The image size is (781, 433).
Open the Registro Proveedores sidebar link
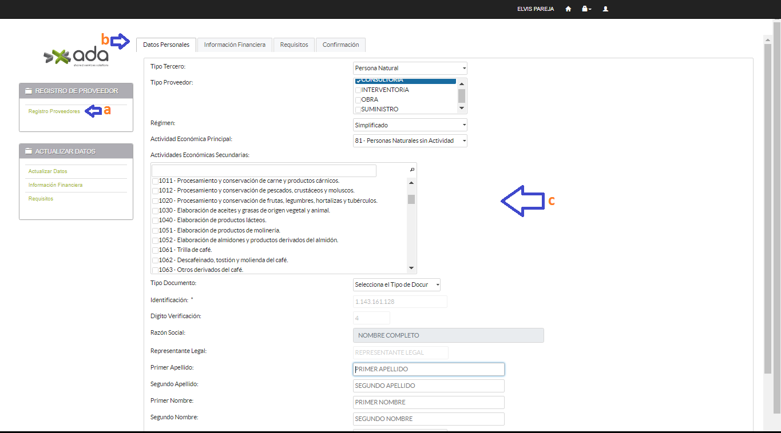(x=54, y=111)
